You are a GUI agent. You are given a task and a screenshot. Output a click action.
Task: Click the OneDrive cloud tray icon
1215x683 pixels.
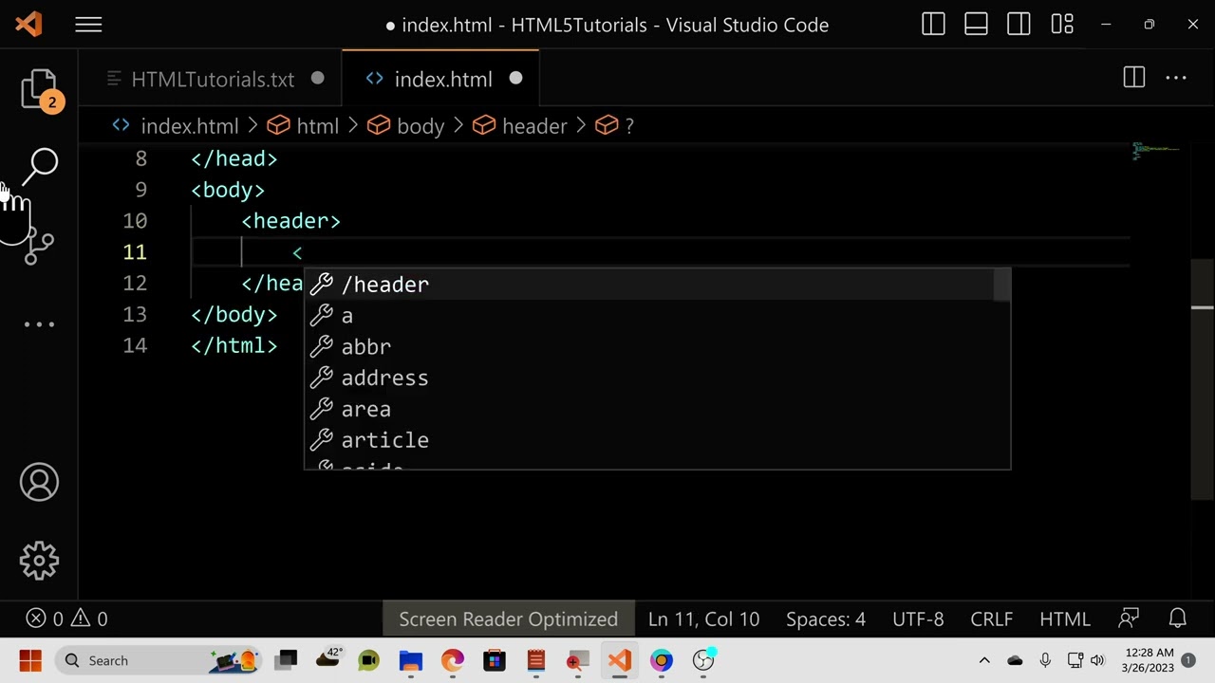pyautogui.click(x=1015, y=660)
